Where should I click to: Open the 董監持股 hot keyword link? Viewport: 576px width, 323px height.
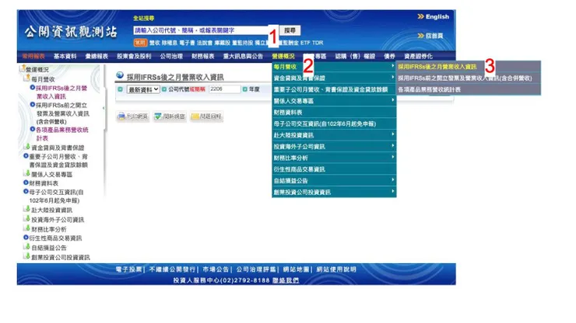pyautogui.click(x=242, y=43)
